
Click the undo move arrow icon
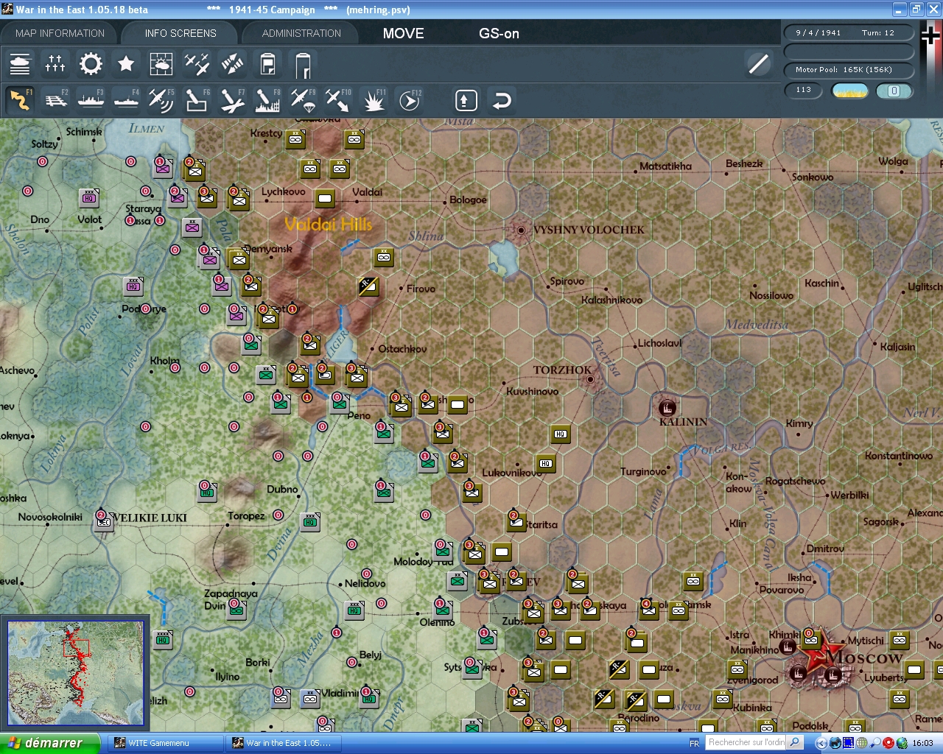502,100
